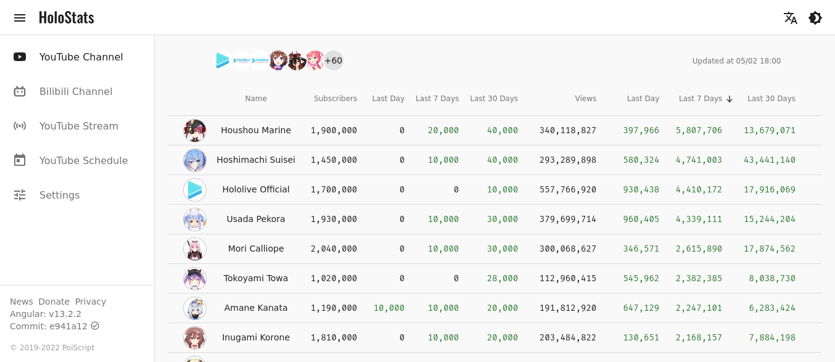The width and height of the screenshot is (835, 362).
Task: Click the YouTube Schedule calendar icon
Action: 20,160
